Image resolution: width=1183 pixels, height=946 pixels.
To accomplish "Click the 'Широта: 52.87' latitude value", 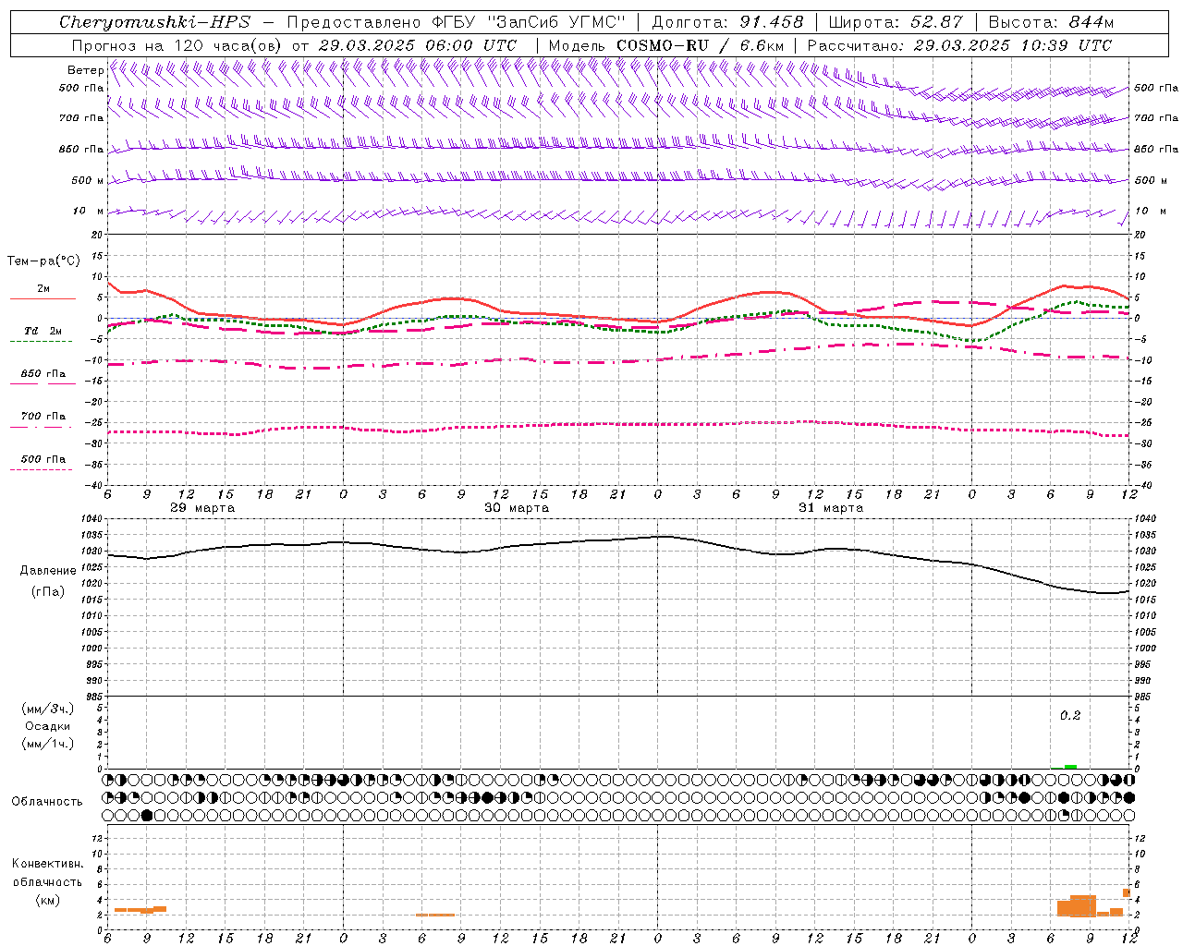I will [x=896, y=22].
